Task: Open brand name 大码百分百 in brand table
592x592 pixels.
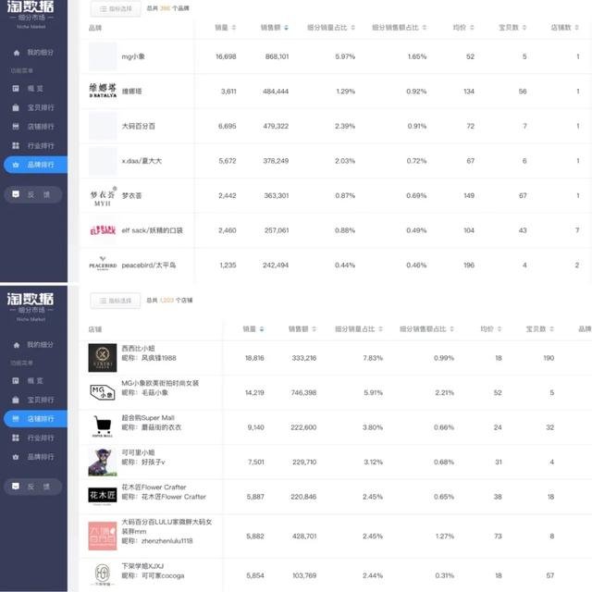Action: [138, 126]
